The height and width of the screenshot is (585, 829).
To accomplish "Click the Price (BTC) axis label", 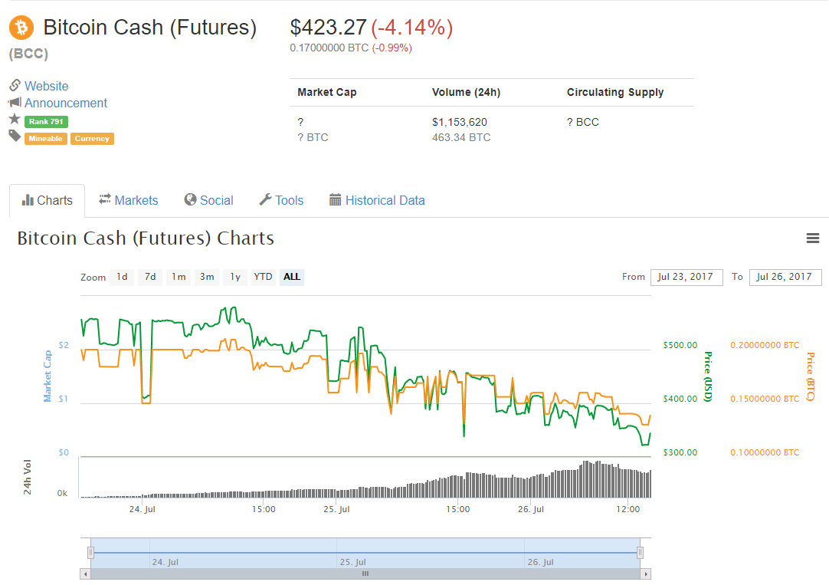I will [x=811, y=376].
